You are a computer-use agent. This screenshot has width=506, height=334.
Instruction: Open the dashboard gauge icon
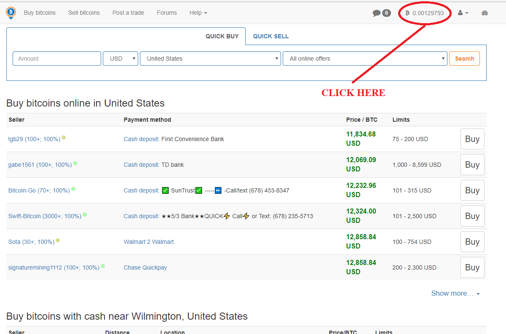point(485,13)
